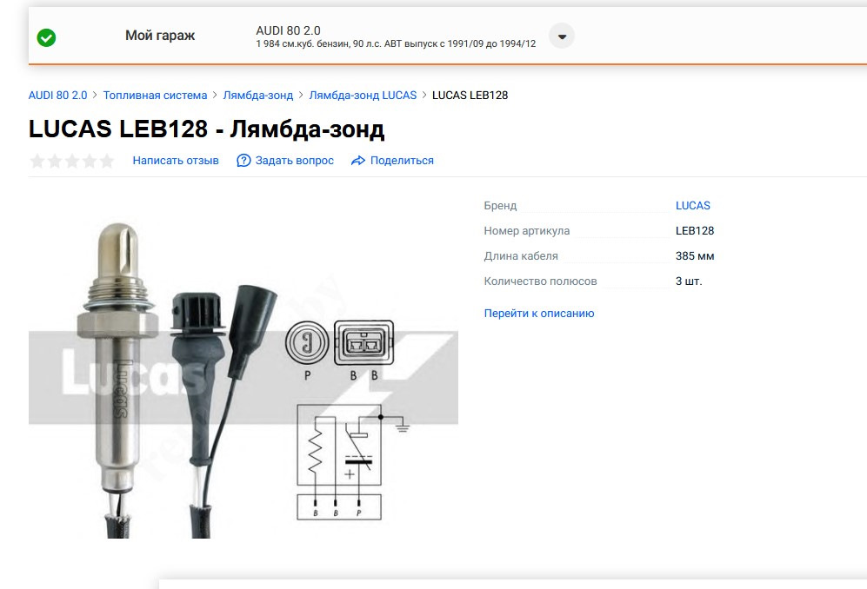Viewport: 867px width, 589px height.
Task: Expand the AUDI 80 2.0 vehicle dropdown
Action: [562, 36]
